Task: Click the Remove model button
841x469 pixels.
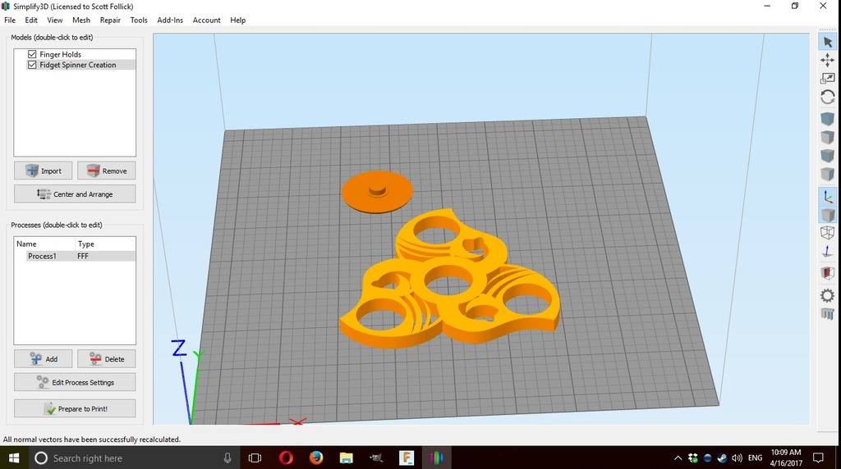Action: (106, 171)
